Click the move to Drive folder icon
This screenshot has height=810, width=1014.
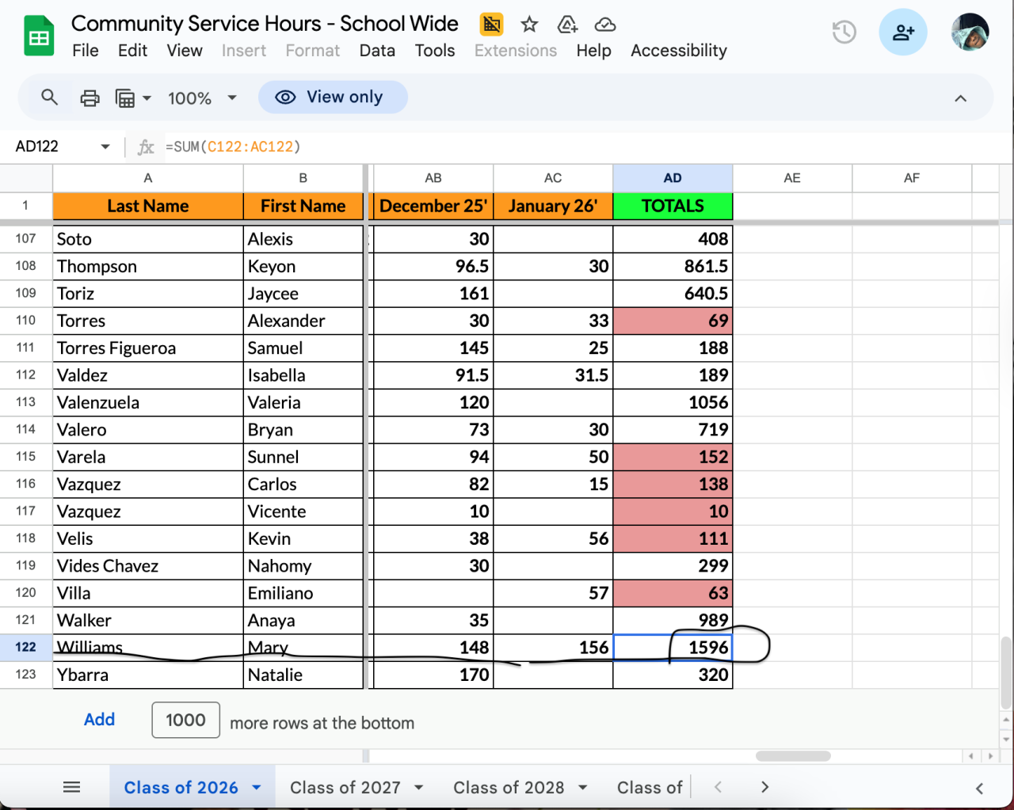(x=567, y=25)
